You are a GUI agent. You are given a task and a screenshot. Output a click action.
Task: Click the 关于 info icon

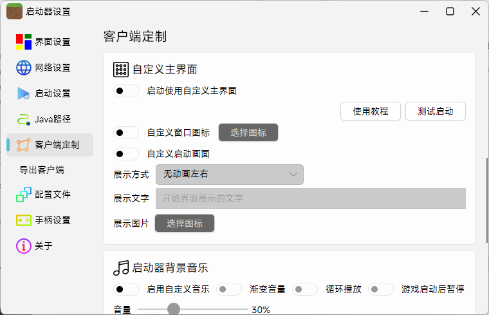click(24, 246)
